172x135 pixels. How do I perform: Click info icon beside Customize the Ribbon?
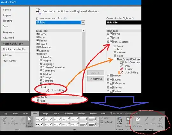click(x=133, y=18)
